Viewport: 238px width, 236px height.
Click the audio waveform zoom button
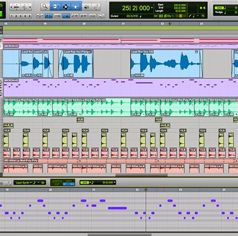pos(17,7)
